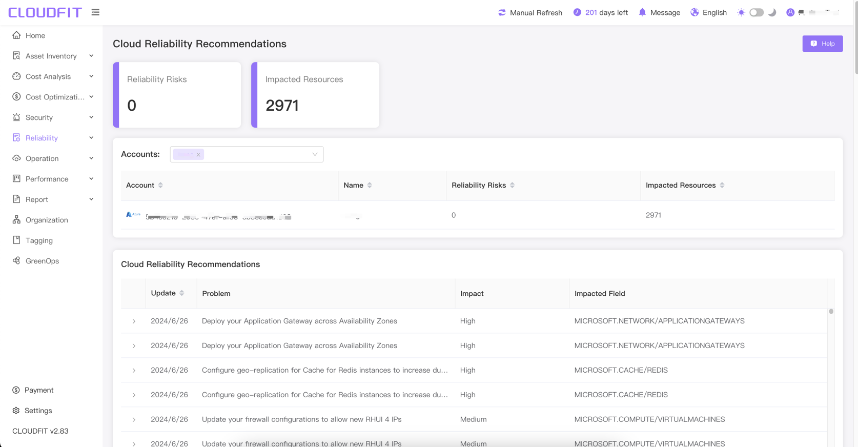
Task: Click the Home house icon
Action: (x=16, y=35)
